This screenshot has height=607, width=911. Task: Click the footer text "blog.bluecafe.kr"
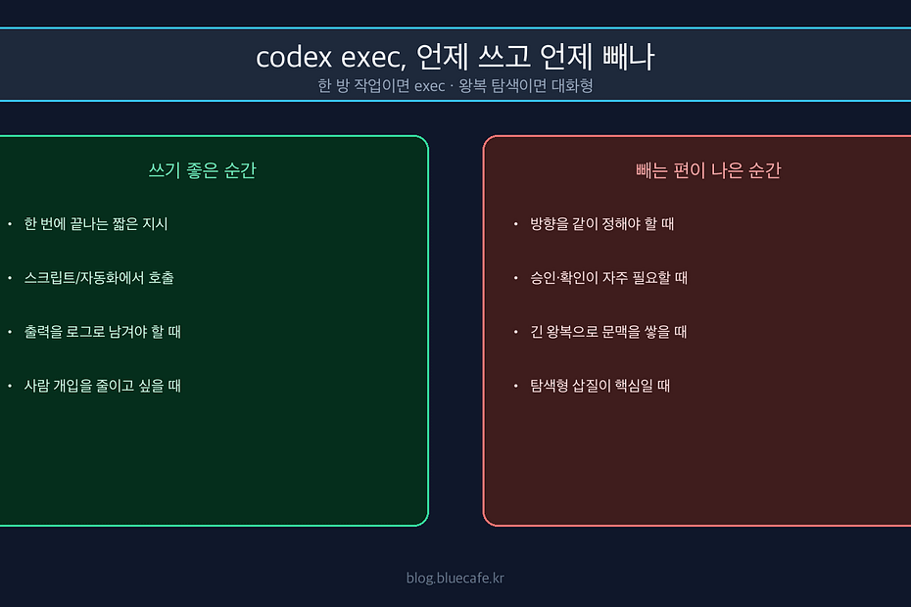455,578
